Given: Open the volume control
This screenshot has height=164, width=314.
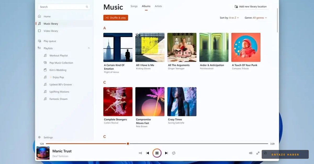Looking at the screenshot, I should tap(250, 153).
